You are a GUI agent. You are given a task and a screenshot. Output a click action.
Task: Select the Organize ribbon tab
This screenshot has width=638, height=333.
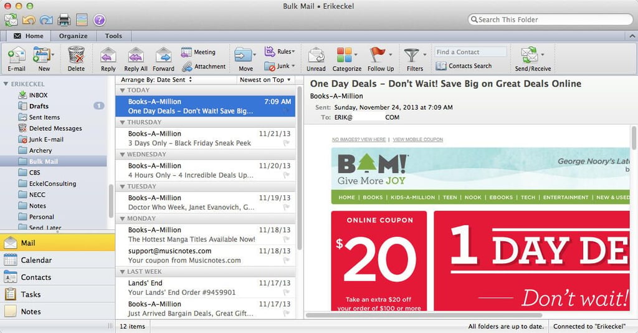coord(74,36)
